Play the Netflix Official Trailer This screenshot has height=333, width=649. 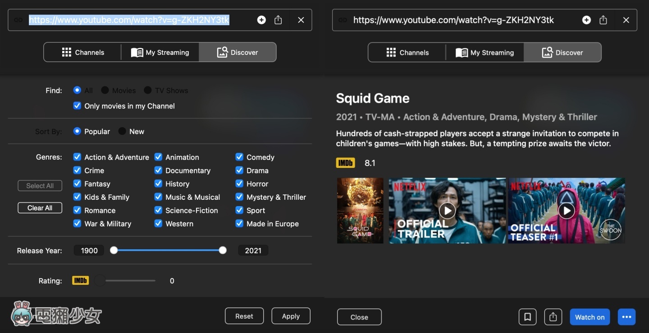click(447, 211)
